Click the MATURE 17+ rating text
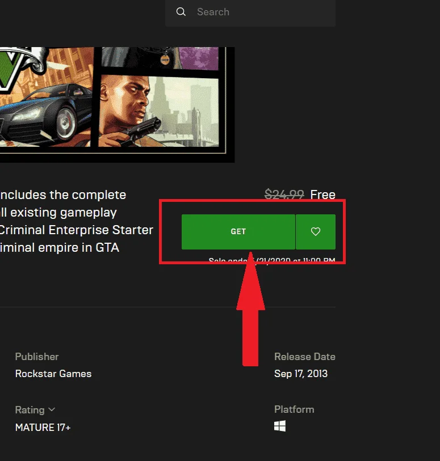The image size is (440, 461). click(x=43, y=427)
